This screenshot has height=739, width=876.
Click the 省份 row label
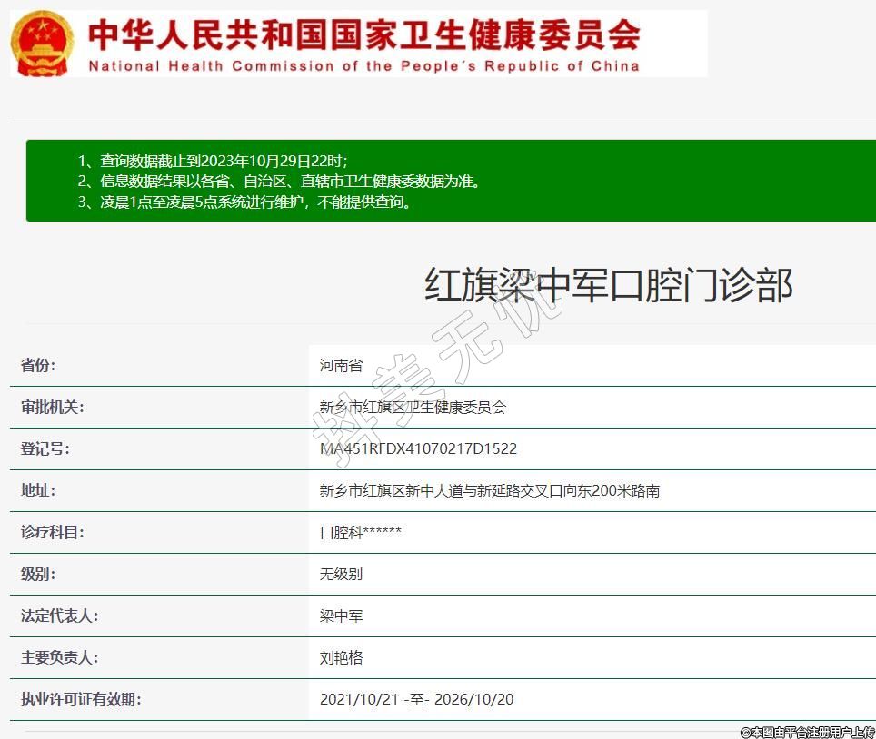click(x=38, y=365)
